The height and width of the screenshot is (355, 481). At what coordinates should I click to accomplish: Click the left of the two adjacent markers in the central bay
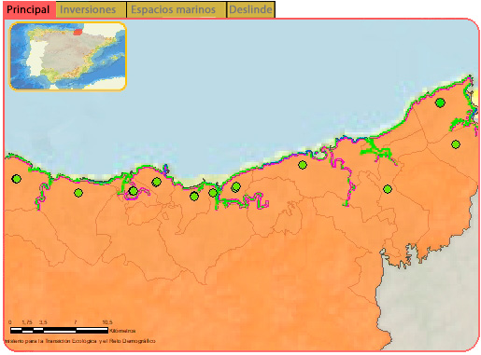194,197
